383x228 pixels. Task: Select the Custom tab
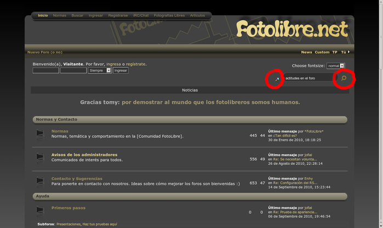[x=322, y=52]
